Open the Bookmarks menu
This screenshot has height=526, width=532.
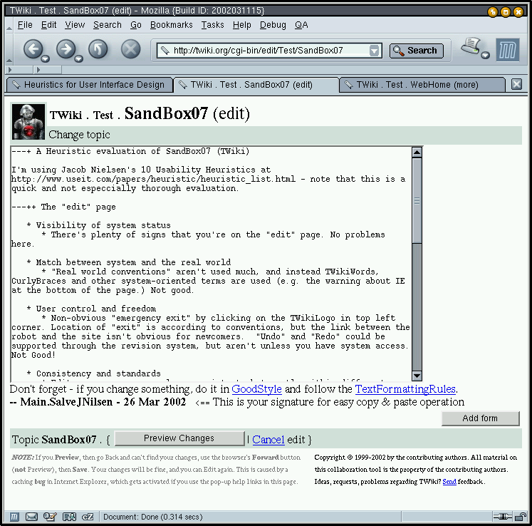pyautogui.click(x=172, y=25)
